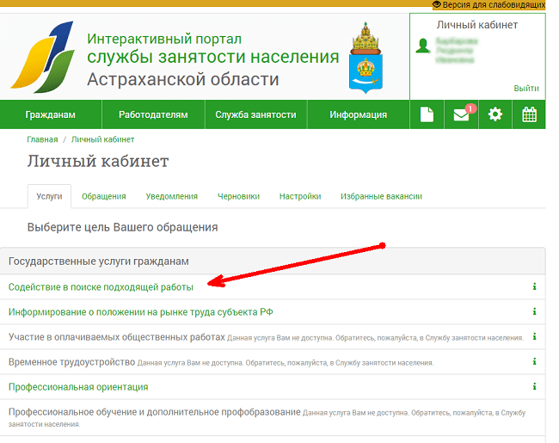559x443 pixels.
Task: Show info for Участие в оплачиваемых общественных работах
Action: click(x=534, y=336)
